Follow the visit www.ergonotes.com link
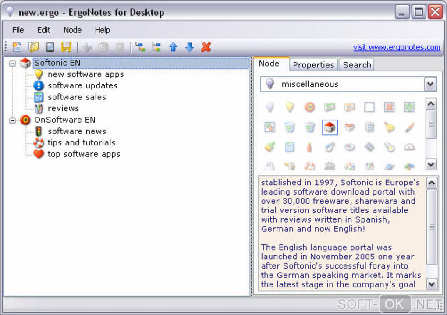The image size is (447, 315). (397, 47)
